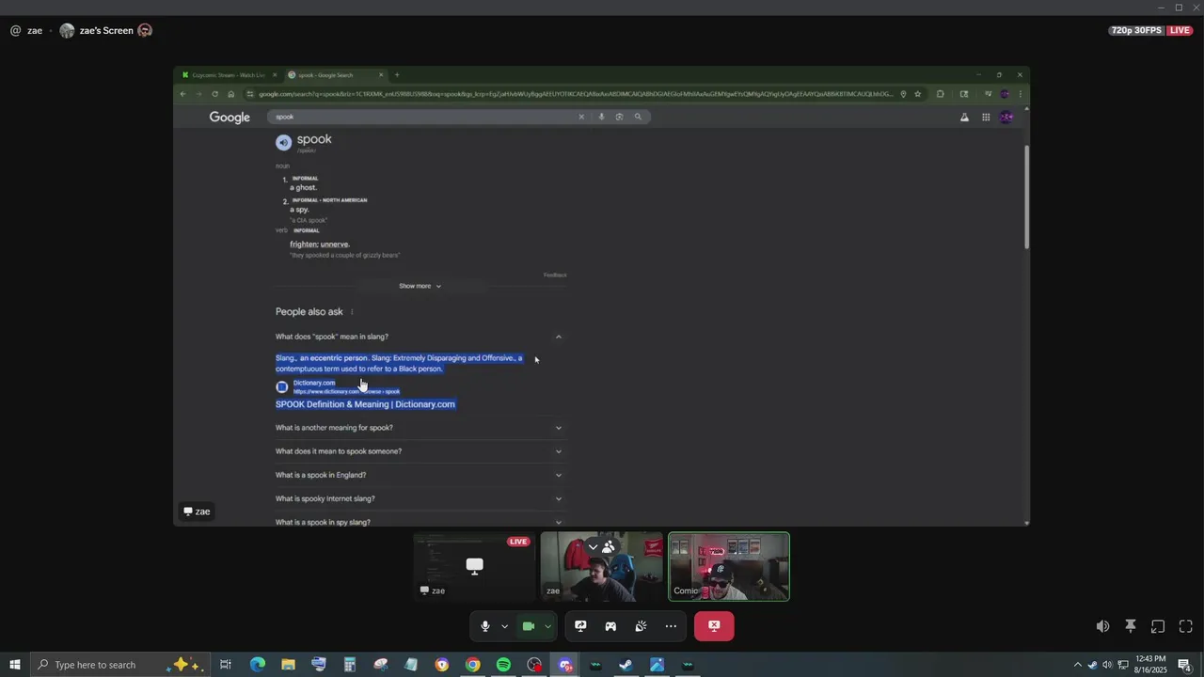Click the share screen icon
This screenshot has height=677, width=1204.
pos(580,626)
